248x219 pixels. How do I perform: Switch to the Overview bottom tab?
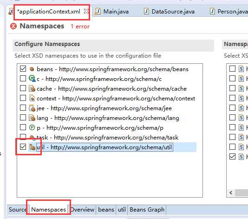(x=83, y=210)
